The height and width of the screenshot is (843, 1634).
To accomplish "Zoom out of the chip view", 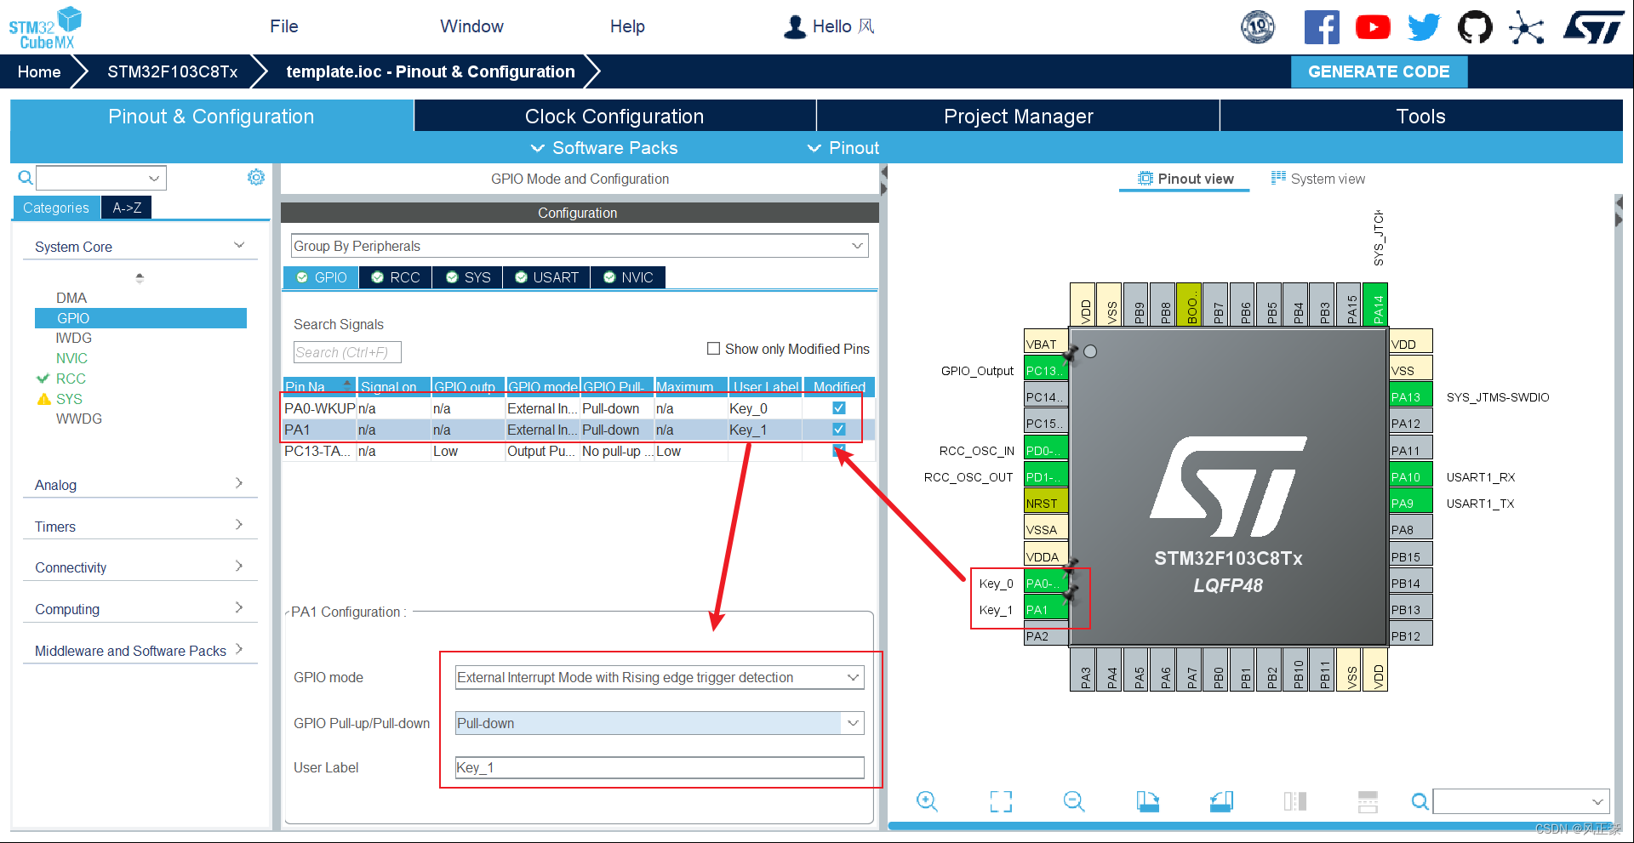I will (1074, 801).
